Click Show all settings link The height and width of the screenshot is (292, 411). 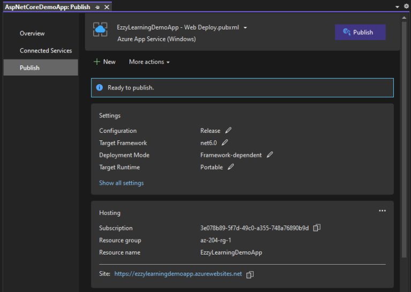pyautogui.click(x=121, y=183)
